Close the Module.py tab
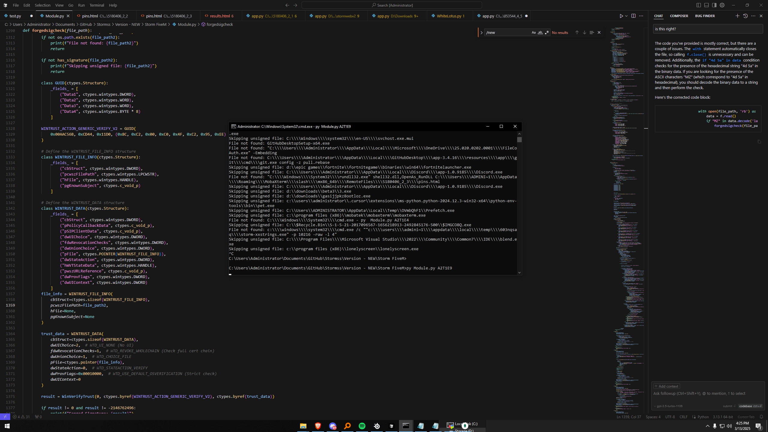 click(x=68, y=16)
